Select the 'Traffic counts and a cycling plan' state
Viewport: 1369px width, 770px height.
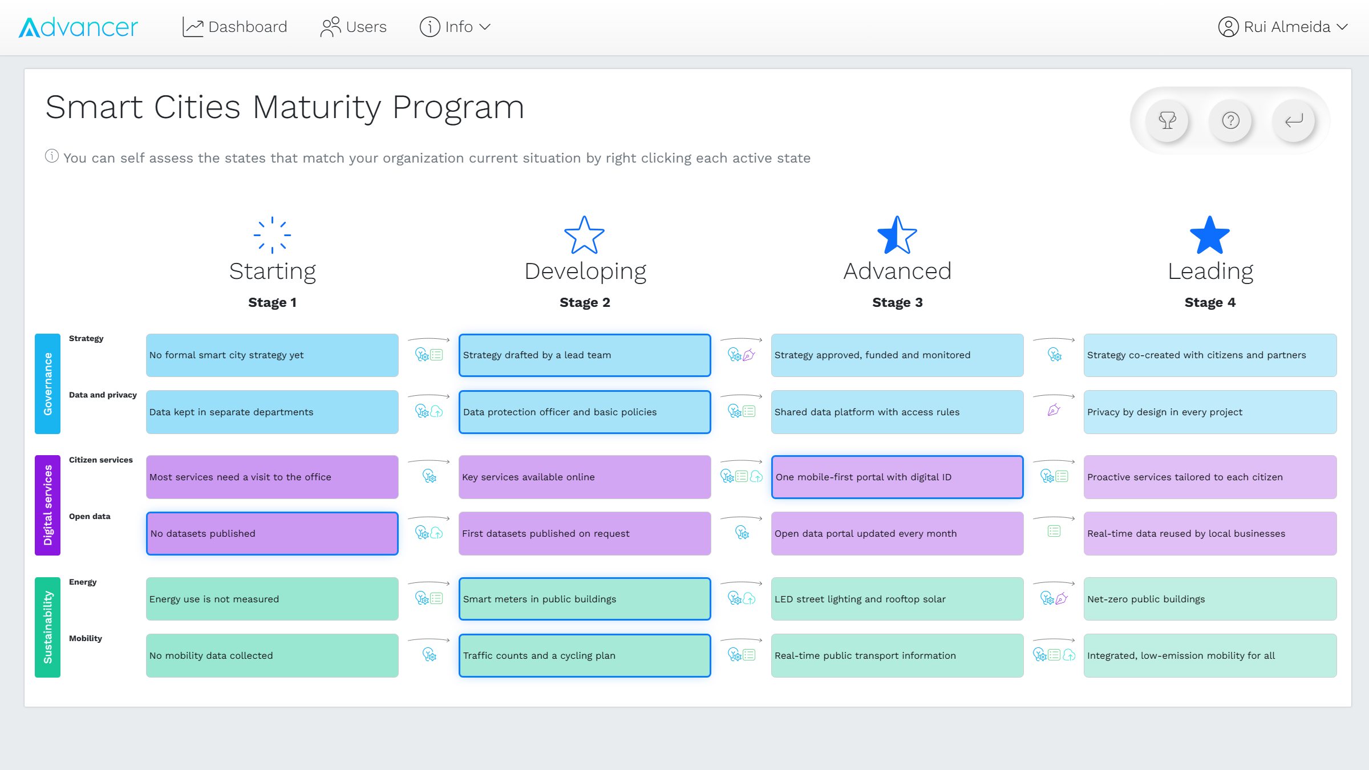pyautogui.click(x=585, y=655)
